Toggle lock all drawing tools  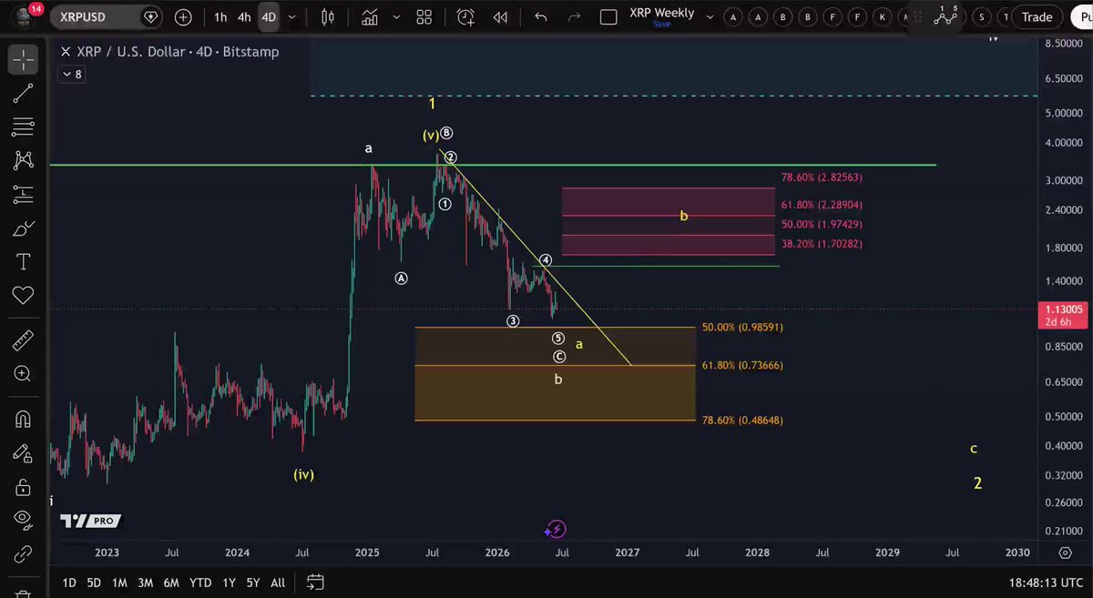[x=23, y=487]
